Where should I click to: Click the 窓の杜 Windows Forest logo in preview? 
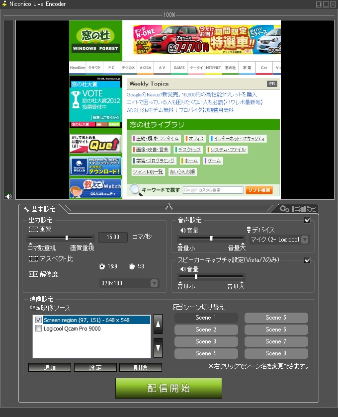(x=95, y=41)
